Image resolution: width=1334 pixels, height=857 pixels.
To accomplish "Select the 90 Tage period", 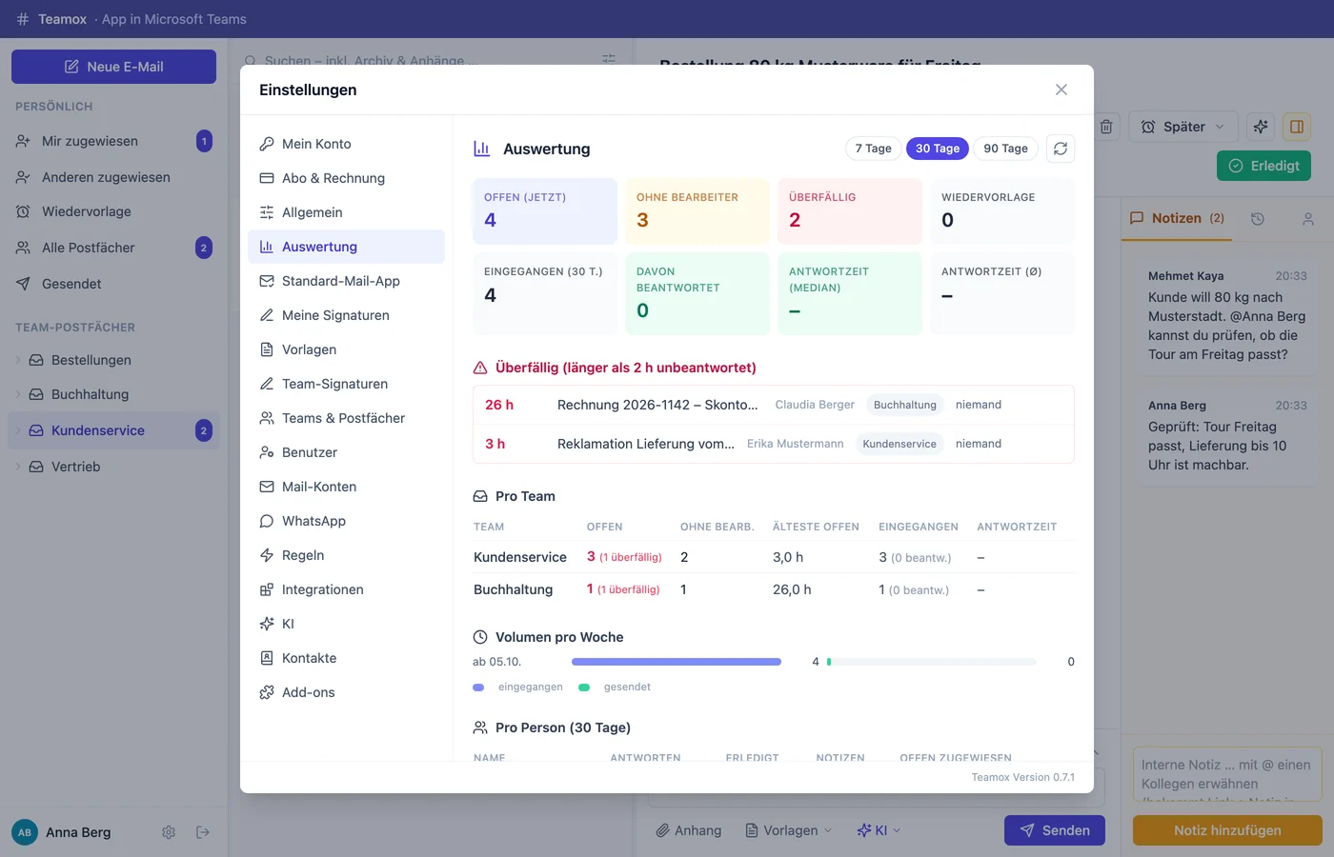I will click(1005, 149).
